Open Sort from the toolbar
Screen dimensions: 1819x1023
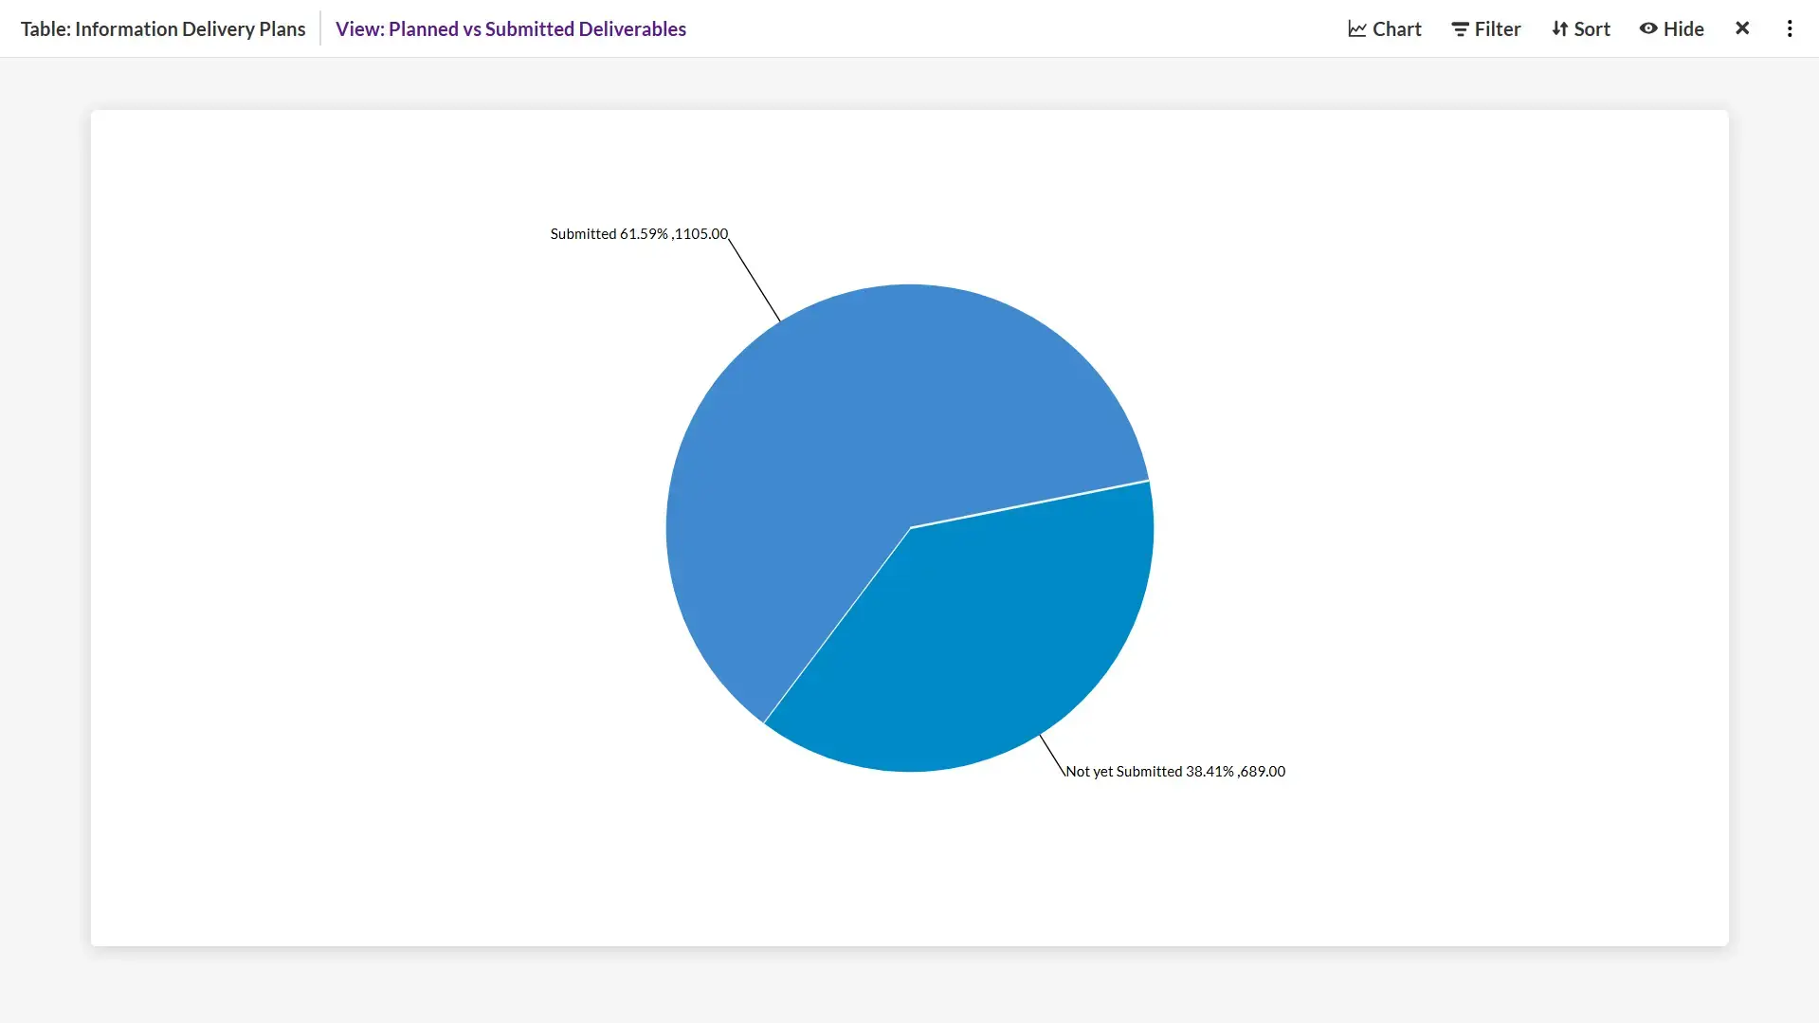click(x=1590, y=28)
